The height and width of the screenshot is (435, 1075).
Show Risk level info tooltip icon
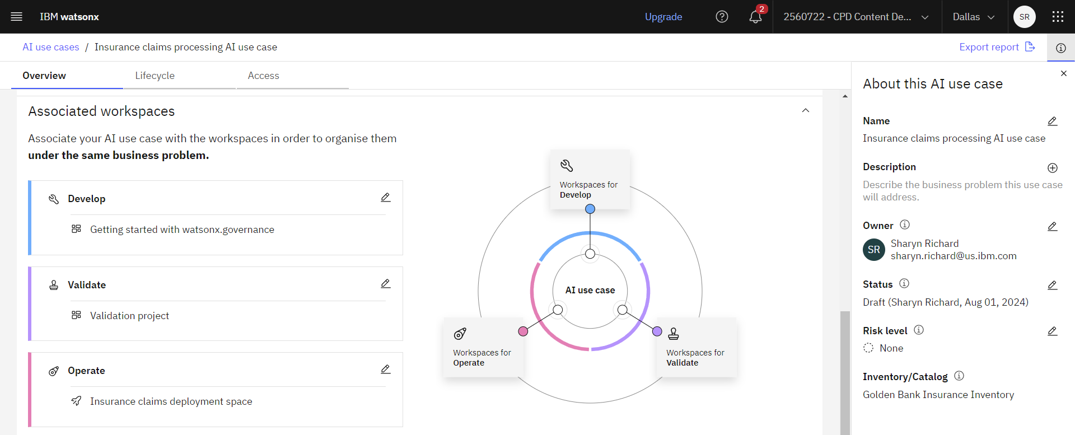tap(919, 330)
